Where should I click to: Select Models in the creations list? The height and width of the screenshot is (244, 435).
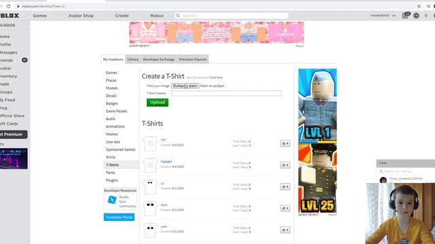[111, 88]
